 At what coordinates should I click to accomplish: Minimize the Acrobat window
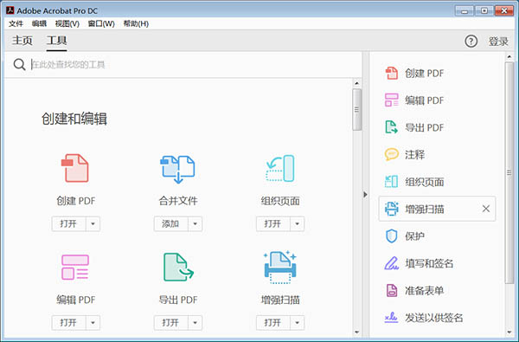pos(465,10)
